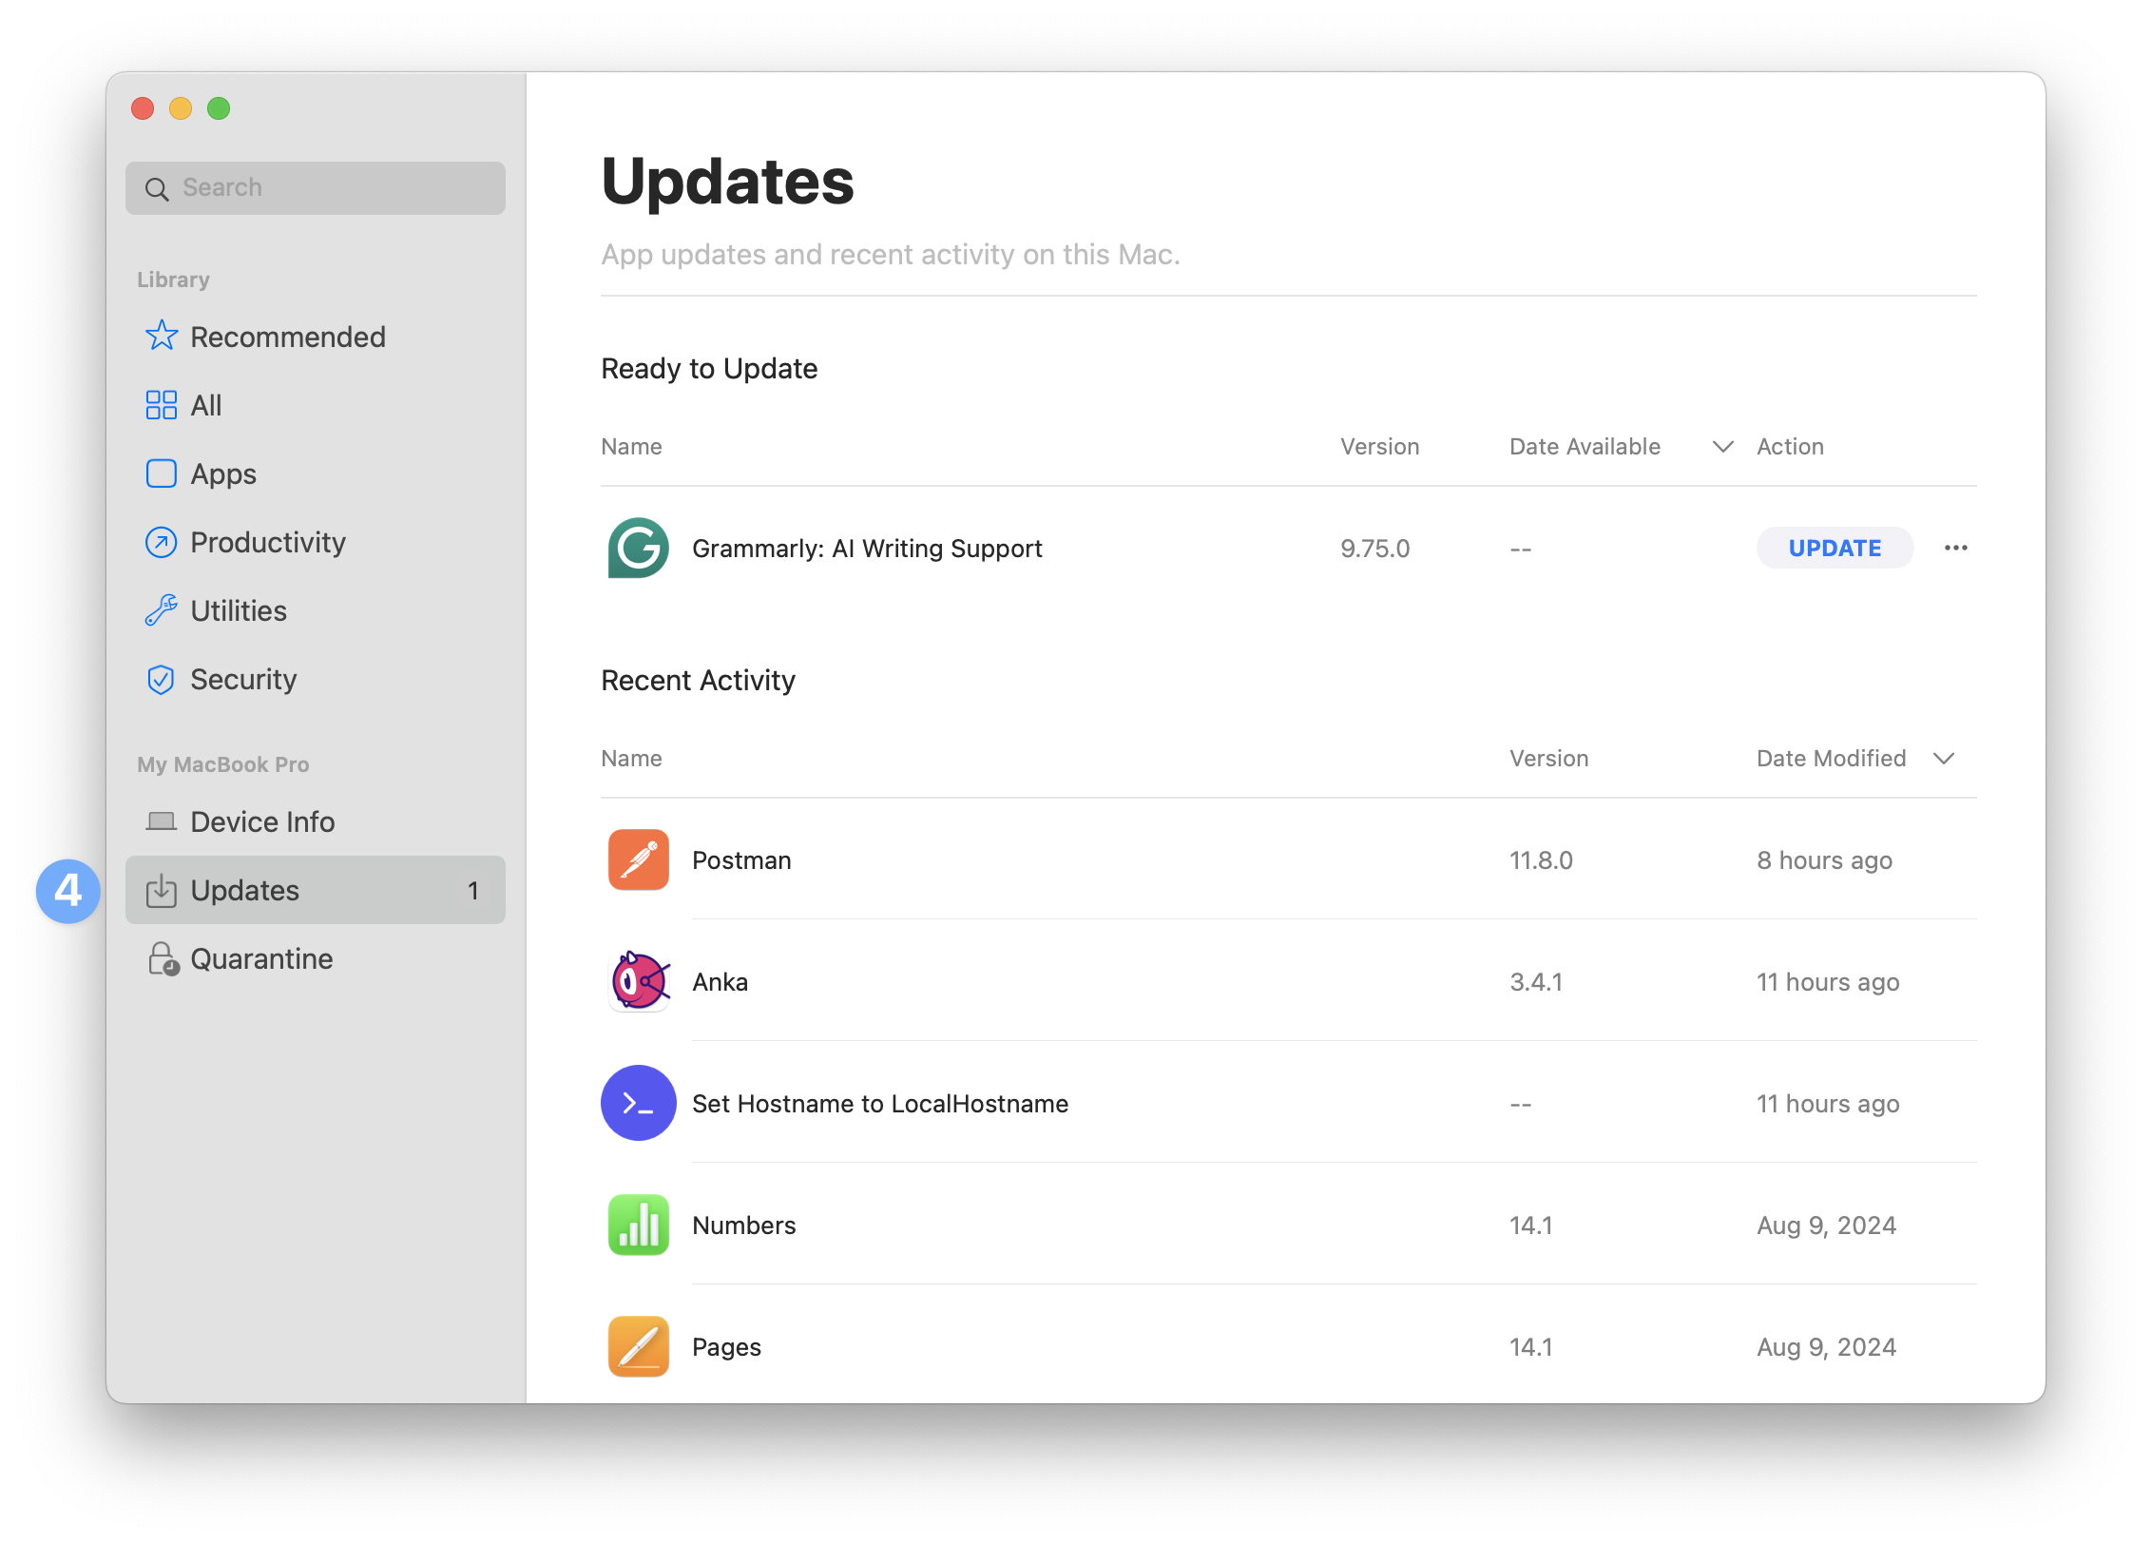This screenshot has width=2152, height=1544.
Task: Open the Recommended library section
Action: point(287,337)
